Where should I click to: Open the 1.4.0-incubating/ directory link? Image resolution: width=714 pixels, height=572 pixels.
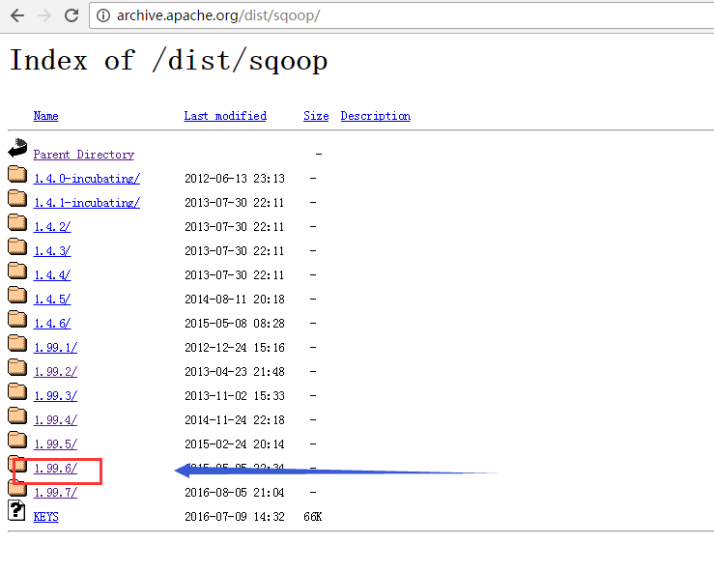(87, 179)
